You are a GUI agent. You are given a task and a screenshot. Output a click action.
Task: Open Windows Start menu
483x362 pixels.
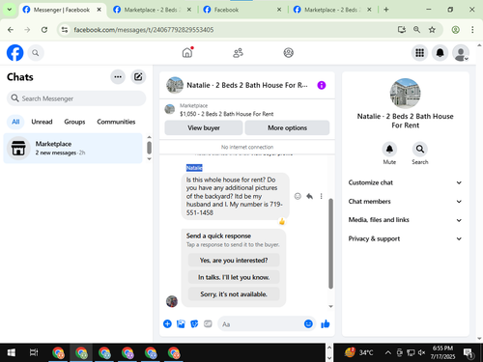[x=11, y=352]
